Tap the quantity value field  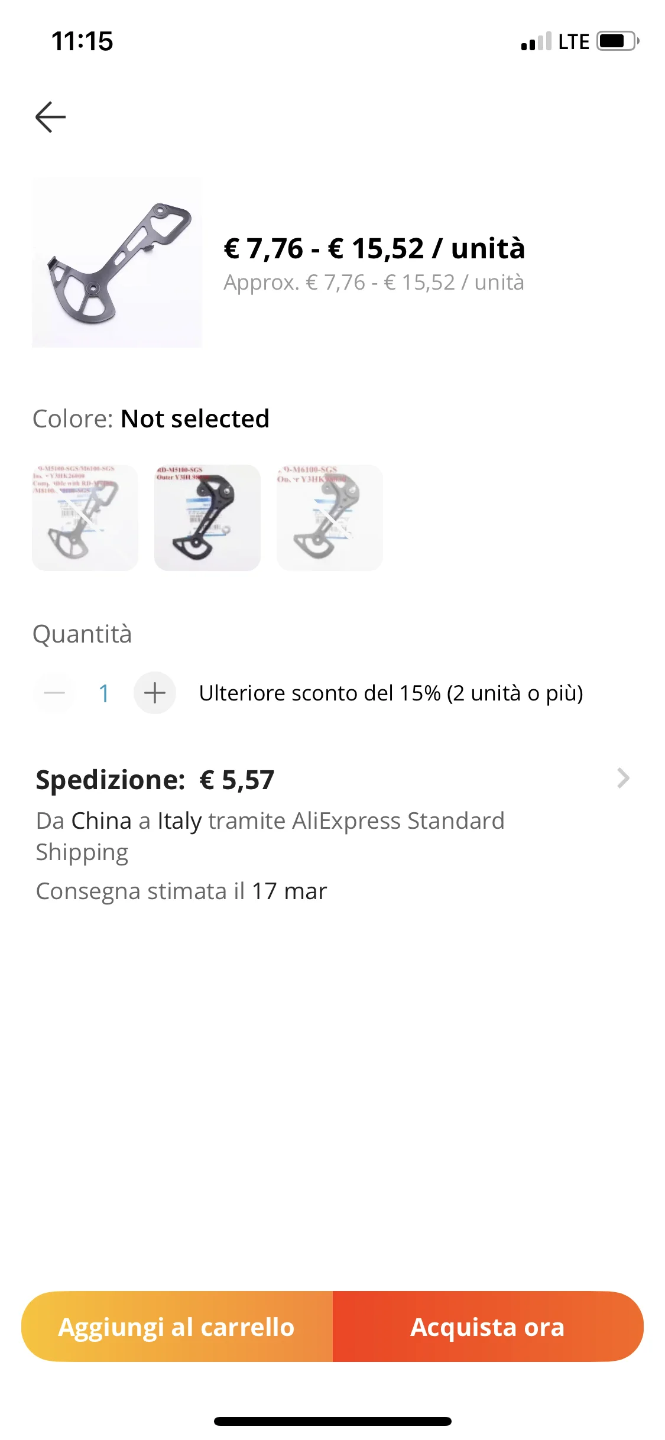[x=104, y=693]
